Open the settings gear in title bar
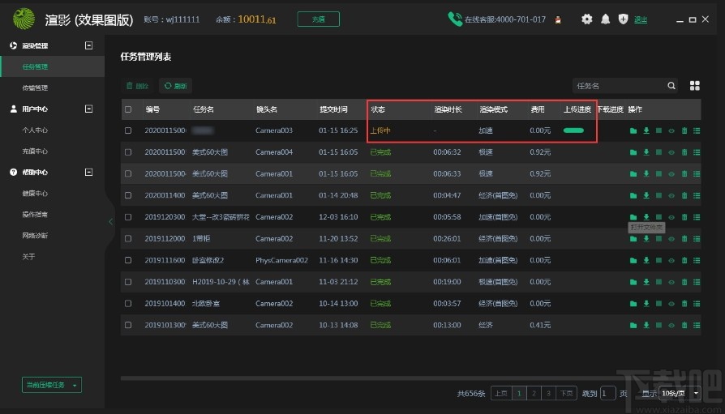725x414 pixels. [x=587, y=19]
